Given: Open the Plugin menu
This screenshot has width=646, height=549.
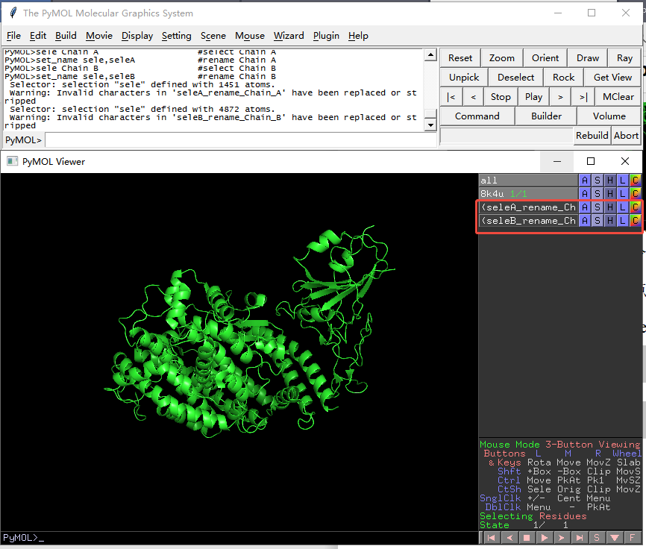Looking at the screenshot, I should (326, 35).
